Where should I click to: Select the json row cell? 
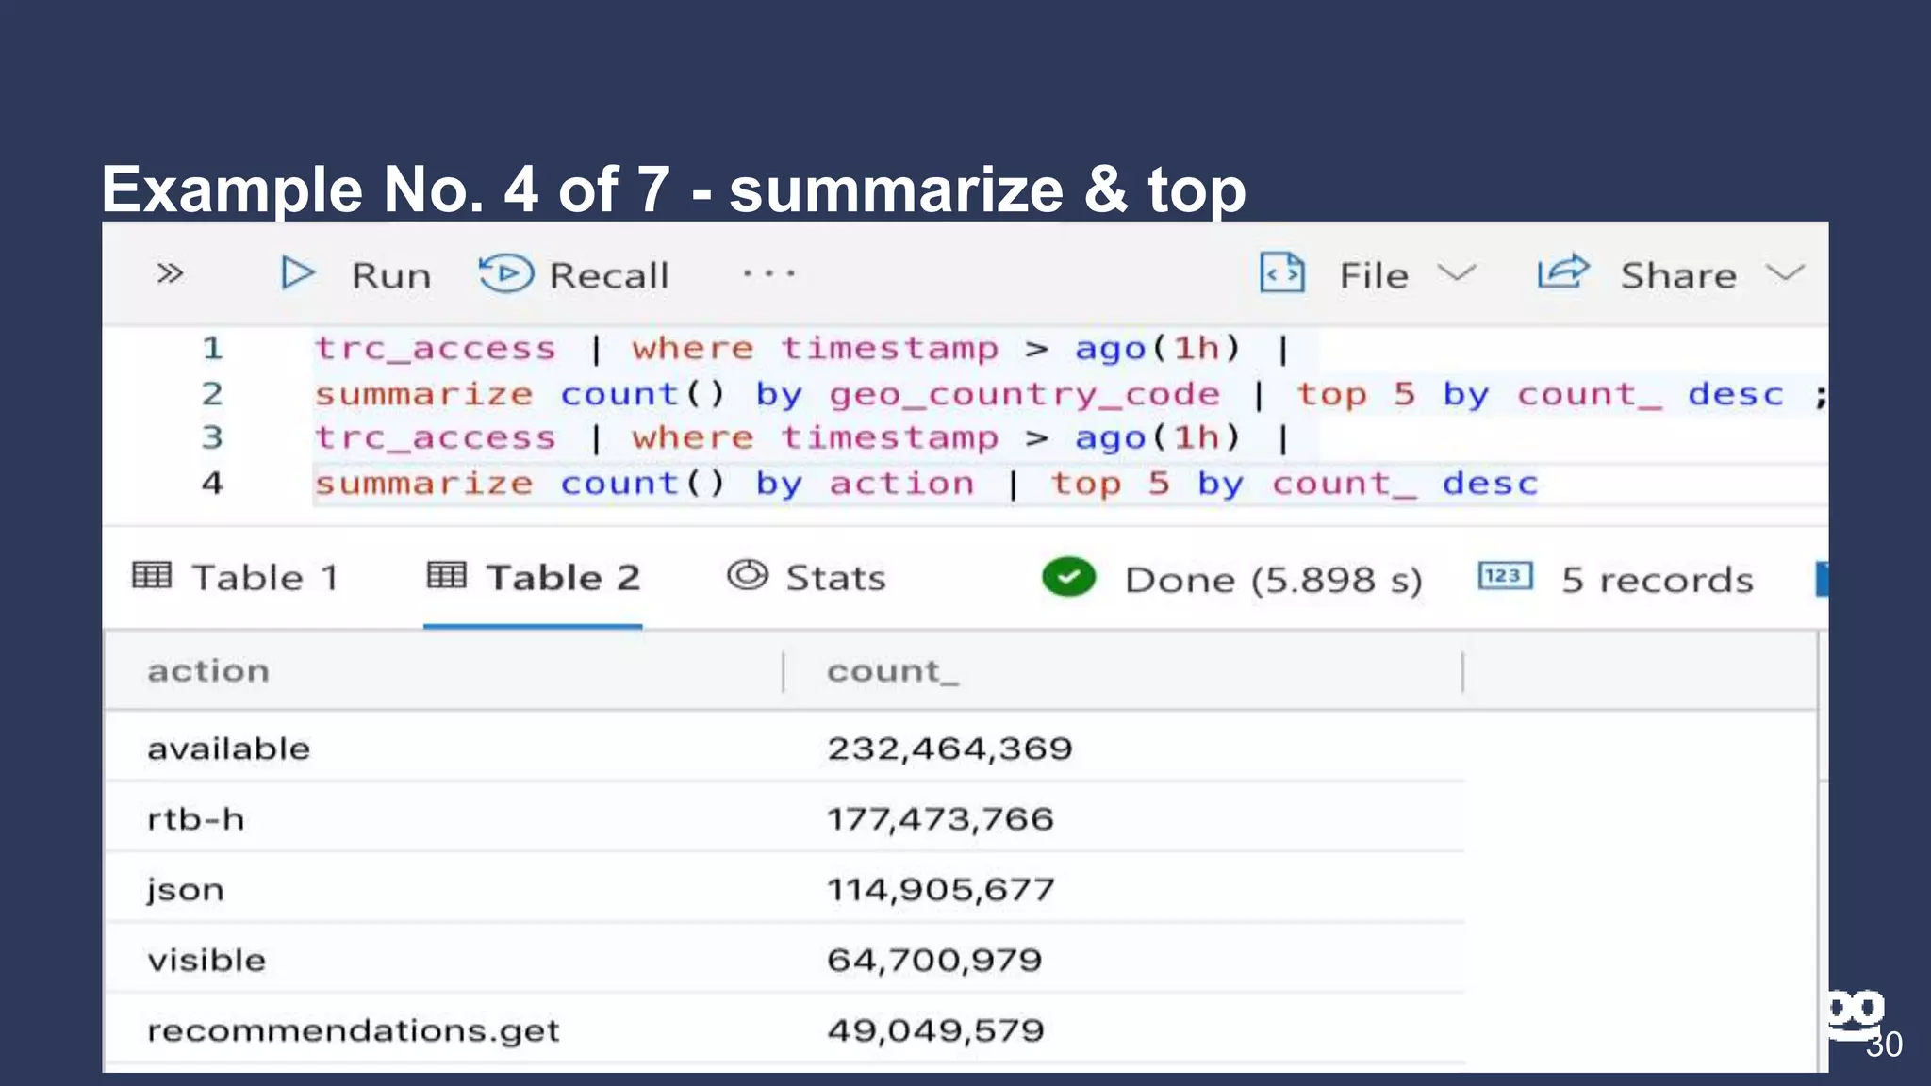click(443, 890)
